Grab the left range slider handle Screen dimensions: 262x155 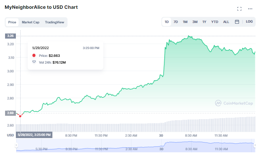pos(16,145)
